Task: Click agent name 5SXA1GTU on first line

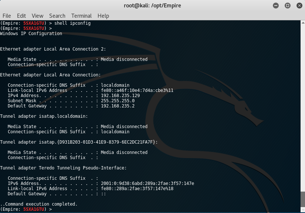Action: tap(34, 23)
